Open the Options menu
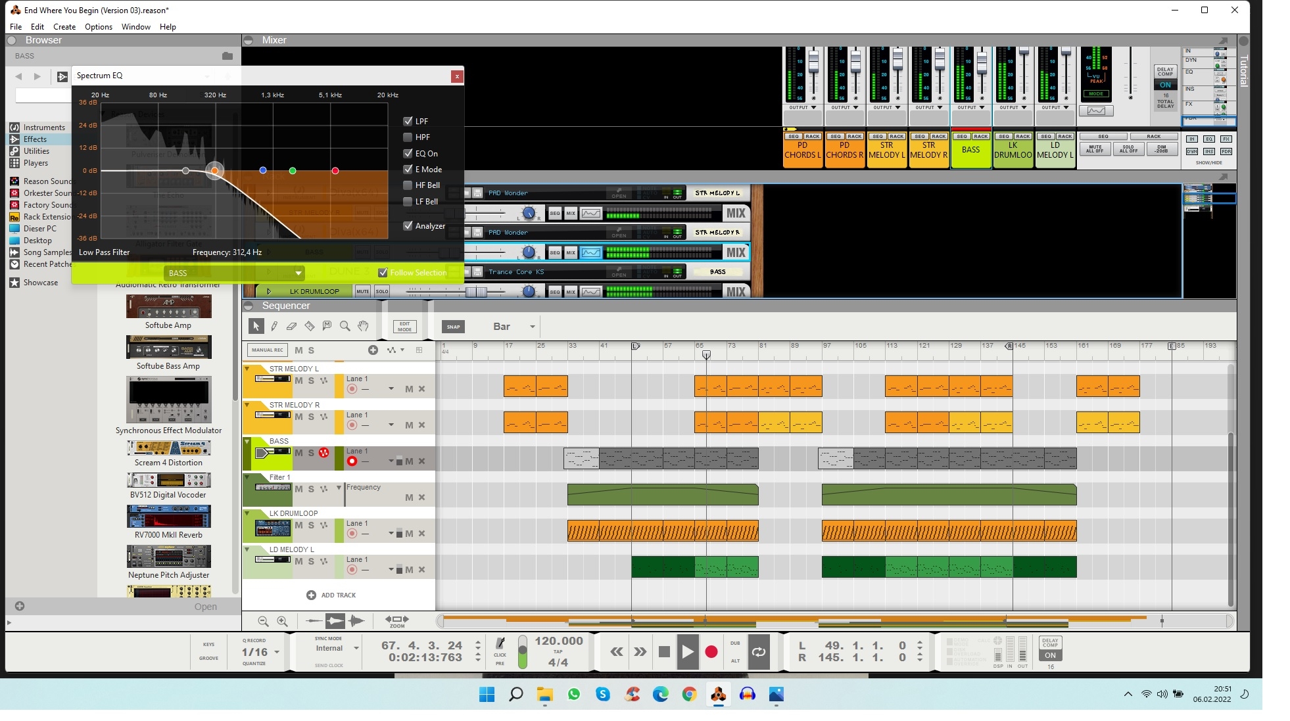 point(99,27)
